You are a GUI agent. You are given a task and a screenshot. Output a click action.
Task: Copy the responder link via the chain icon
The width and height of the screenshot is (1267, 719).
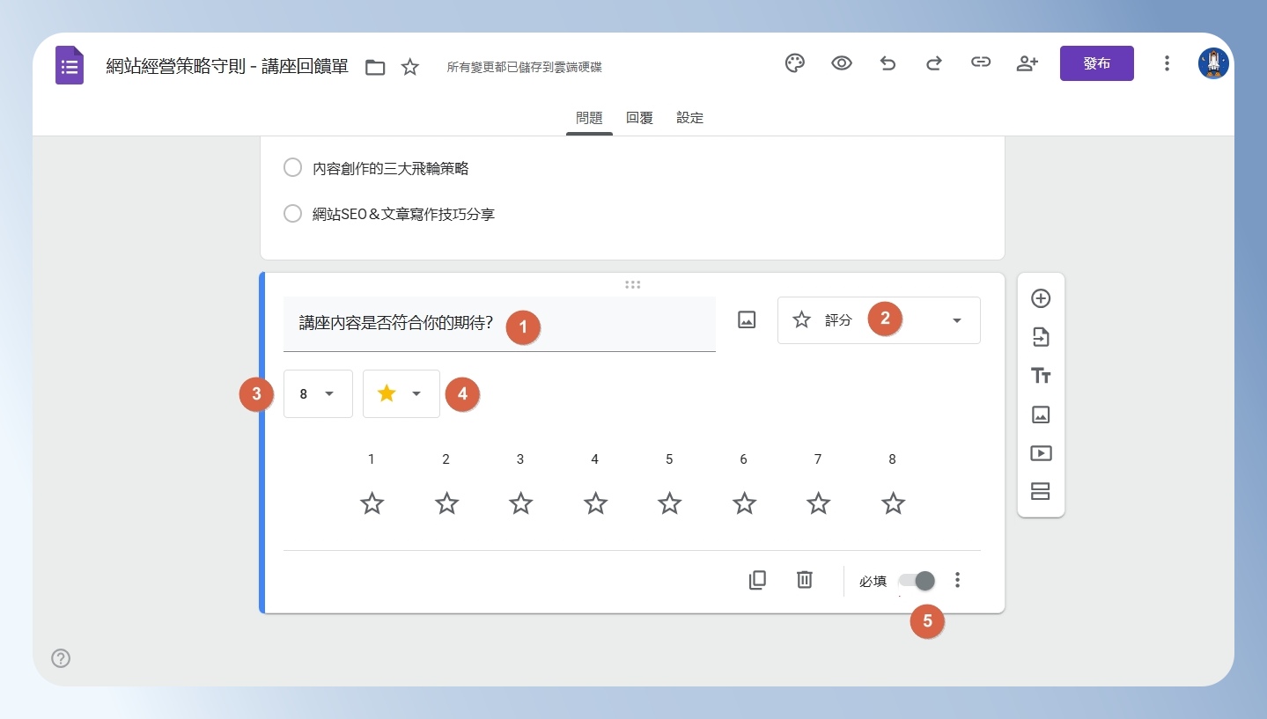coord(981,63)
